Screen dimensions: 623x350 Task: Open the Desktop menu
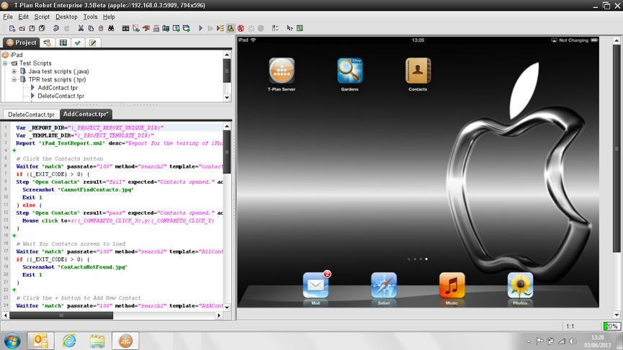click(x=66, y=17)
